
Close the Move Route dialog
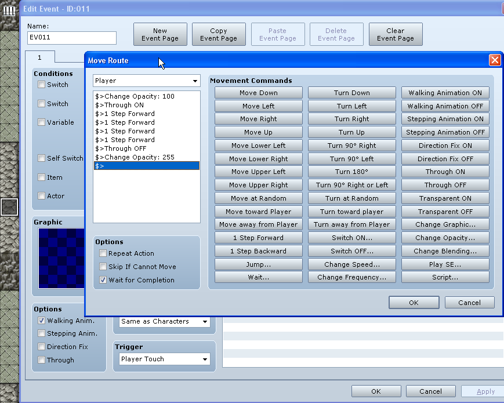(x=494, y=60)
